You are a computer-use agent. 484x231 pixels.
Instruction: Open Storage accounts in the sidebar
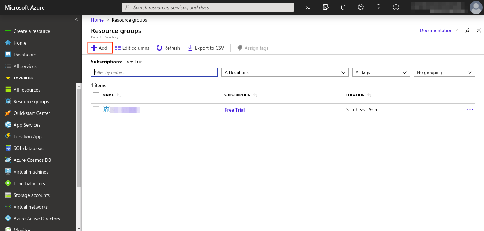coord(32,195)
